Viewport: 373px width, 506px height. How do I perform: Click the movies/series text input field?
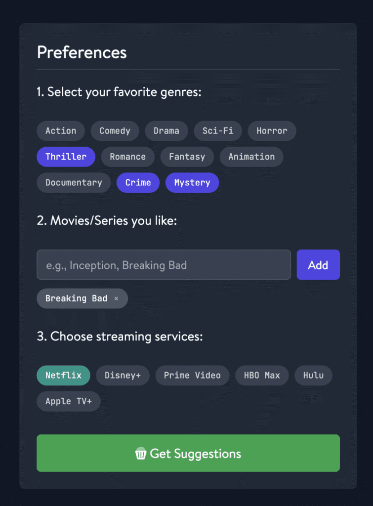click(x=164, y=265)
